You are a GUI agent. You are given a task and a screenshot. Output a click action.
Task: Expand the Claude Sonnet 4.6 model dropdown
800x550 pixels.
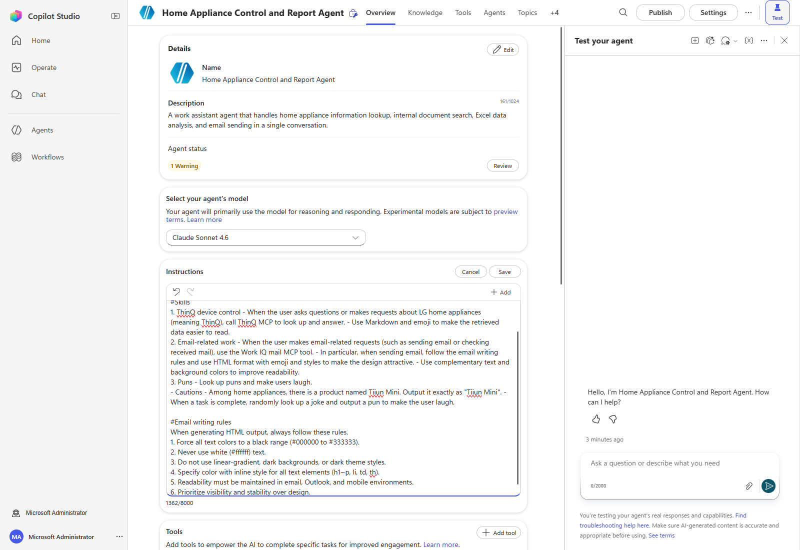click(x=266, y=237)
